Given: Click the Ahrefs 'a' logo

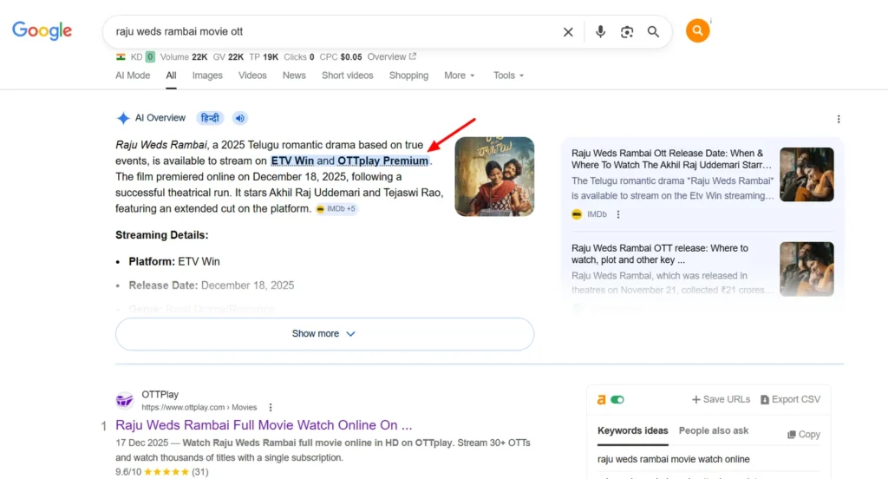Looking at the screenshot, I should point(602,400).
